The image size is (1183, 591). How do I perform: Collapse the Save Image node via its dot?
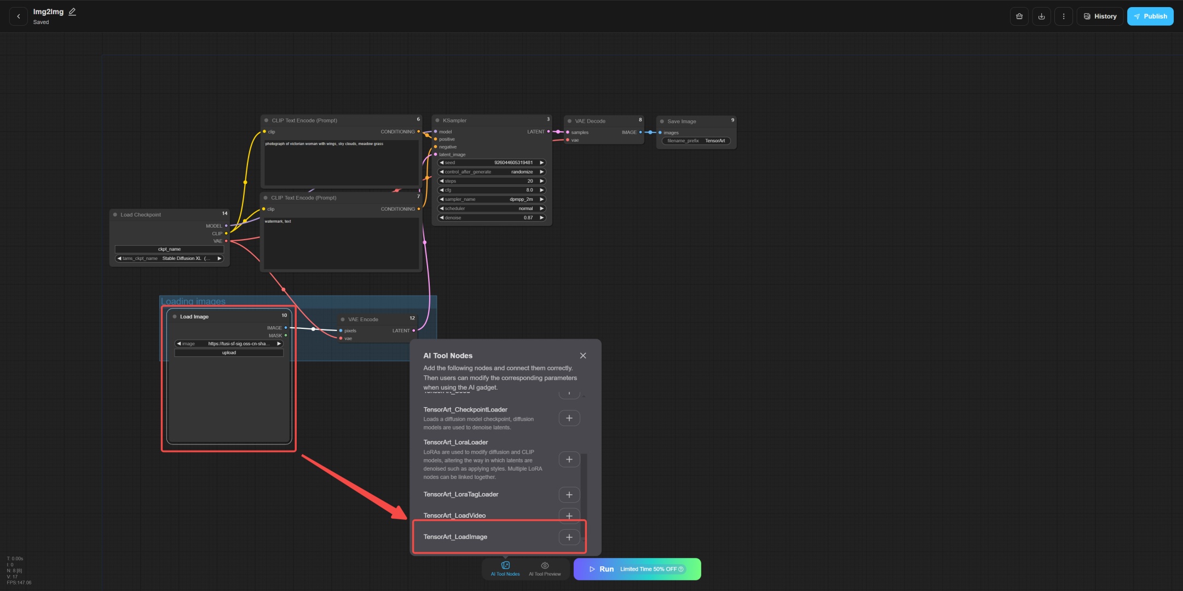click(662, 121)
